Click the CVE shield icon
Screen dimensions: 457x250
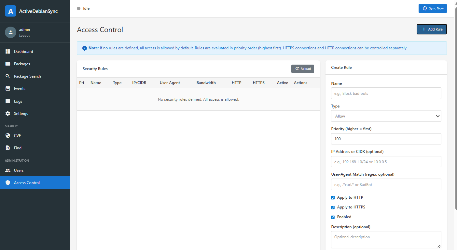click(8, 136)
